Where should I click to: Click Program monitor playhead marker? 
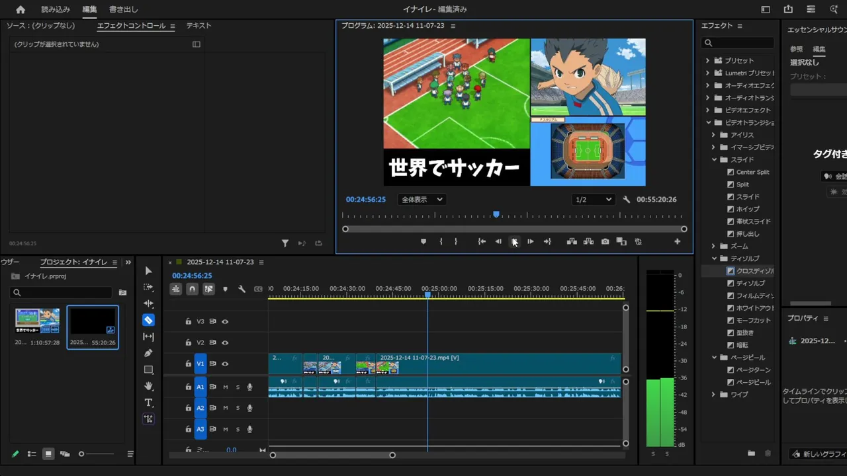tap(496, 214)
